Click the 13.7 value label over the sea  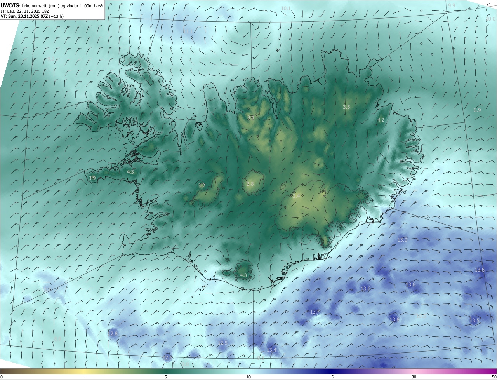pyautogui.click(x=315, y=312)
